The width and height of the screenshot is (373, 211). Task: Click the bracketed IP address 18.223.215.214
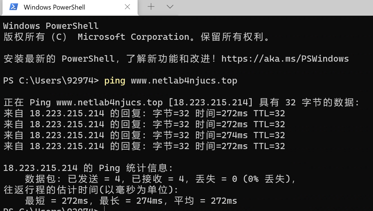(x=211, y=103)
